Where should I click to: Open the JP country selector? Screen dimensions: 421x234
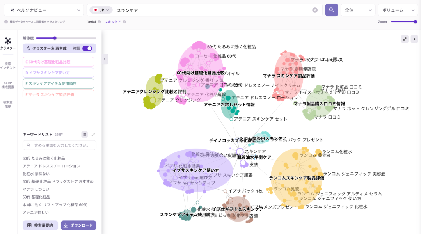click(101, 10)
